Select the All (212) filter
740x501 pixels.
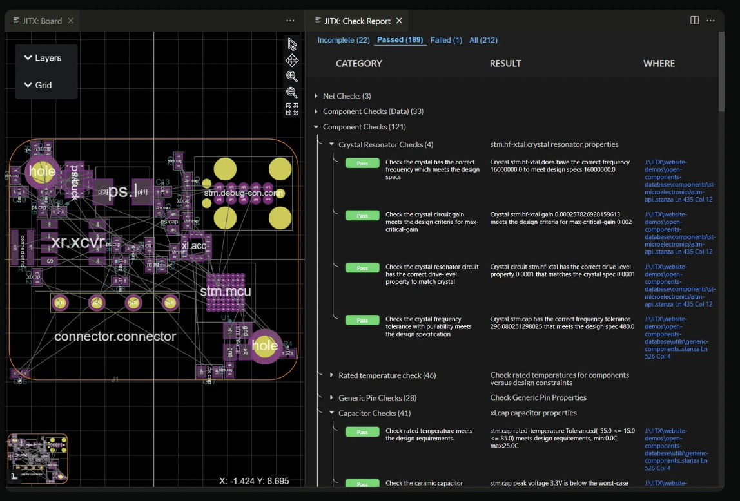483,40
